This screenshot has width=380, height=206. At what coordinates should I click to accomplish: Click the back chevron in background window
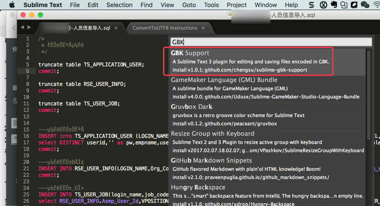[x=14, y=28]
